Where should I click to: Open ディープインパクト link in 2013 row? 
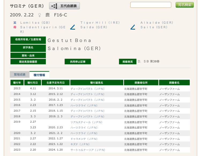click(x=87, y=89)
